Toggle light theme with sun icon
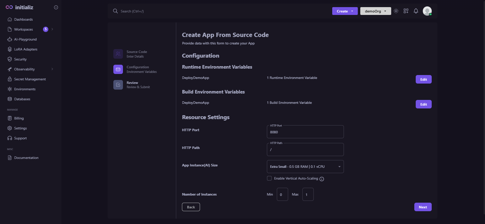Image resolution: width=485 pixels, height=224 pixels. [396, 11]
